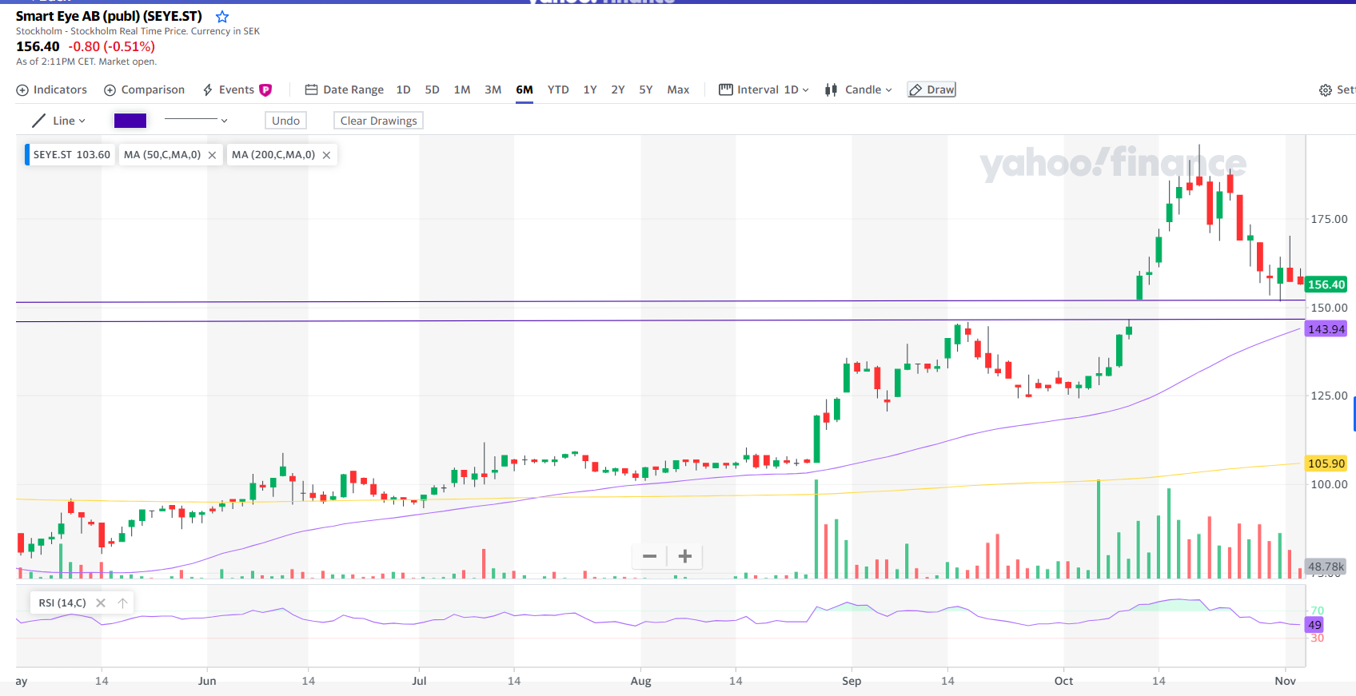The height and width of the screenshot is (696, 1356).
Task: Click the SEYE.ST 103.60 legend label
Action: tap(71, 154)
